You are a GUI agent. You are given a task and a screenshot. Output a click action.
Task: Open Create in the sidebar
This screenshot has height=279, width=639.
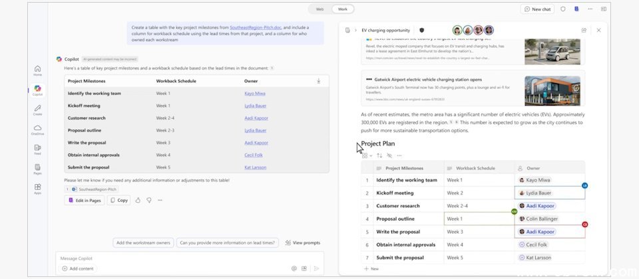(37, 110)
